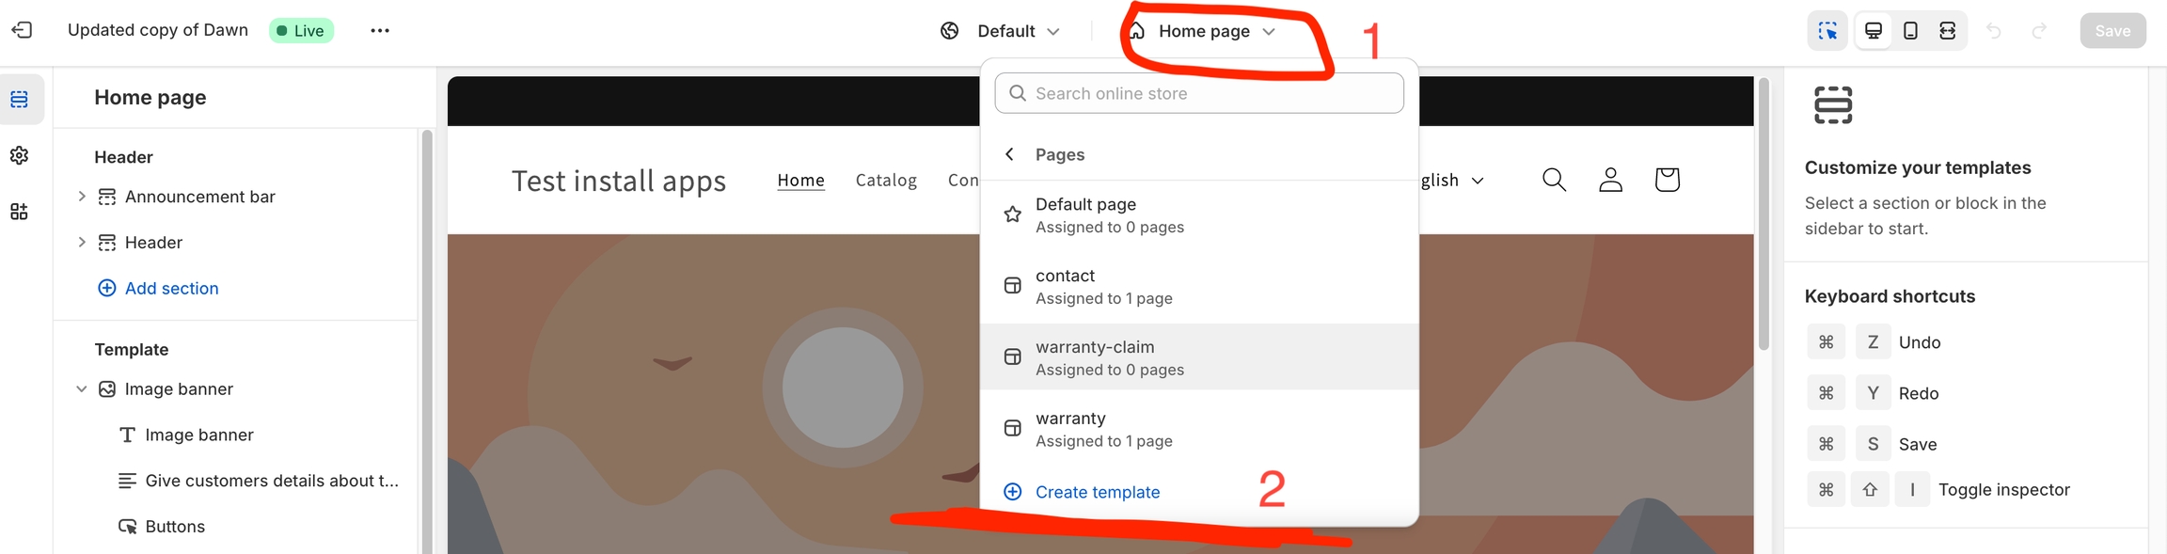Collapse the Image banner section
Viewport: 2167px width, 554px height.
click(x=82, y=389)
